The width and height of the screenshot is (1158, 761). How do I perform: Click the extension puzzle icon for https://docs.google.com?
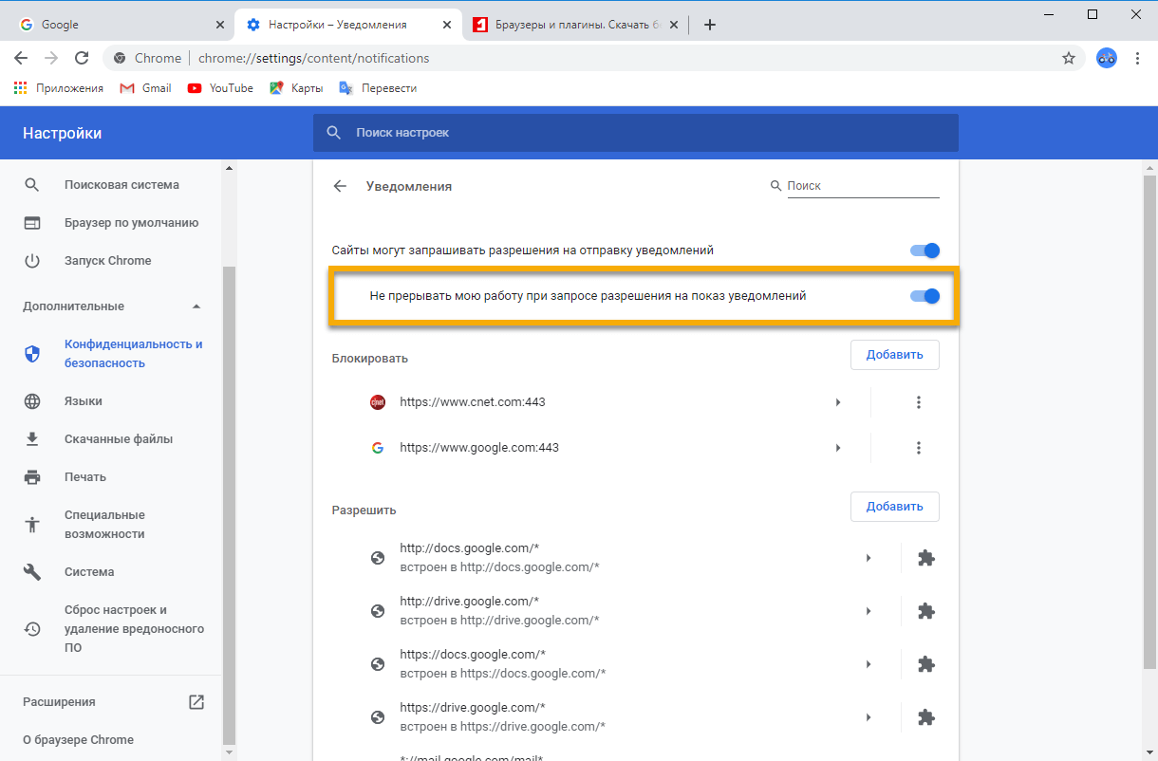pyautogui.click(x=925, y=664)
